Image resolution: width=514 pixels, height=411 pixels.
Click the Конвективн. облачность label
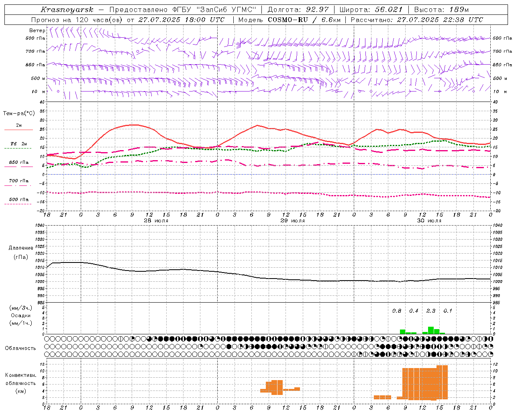point(20,379)
